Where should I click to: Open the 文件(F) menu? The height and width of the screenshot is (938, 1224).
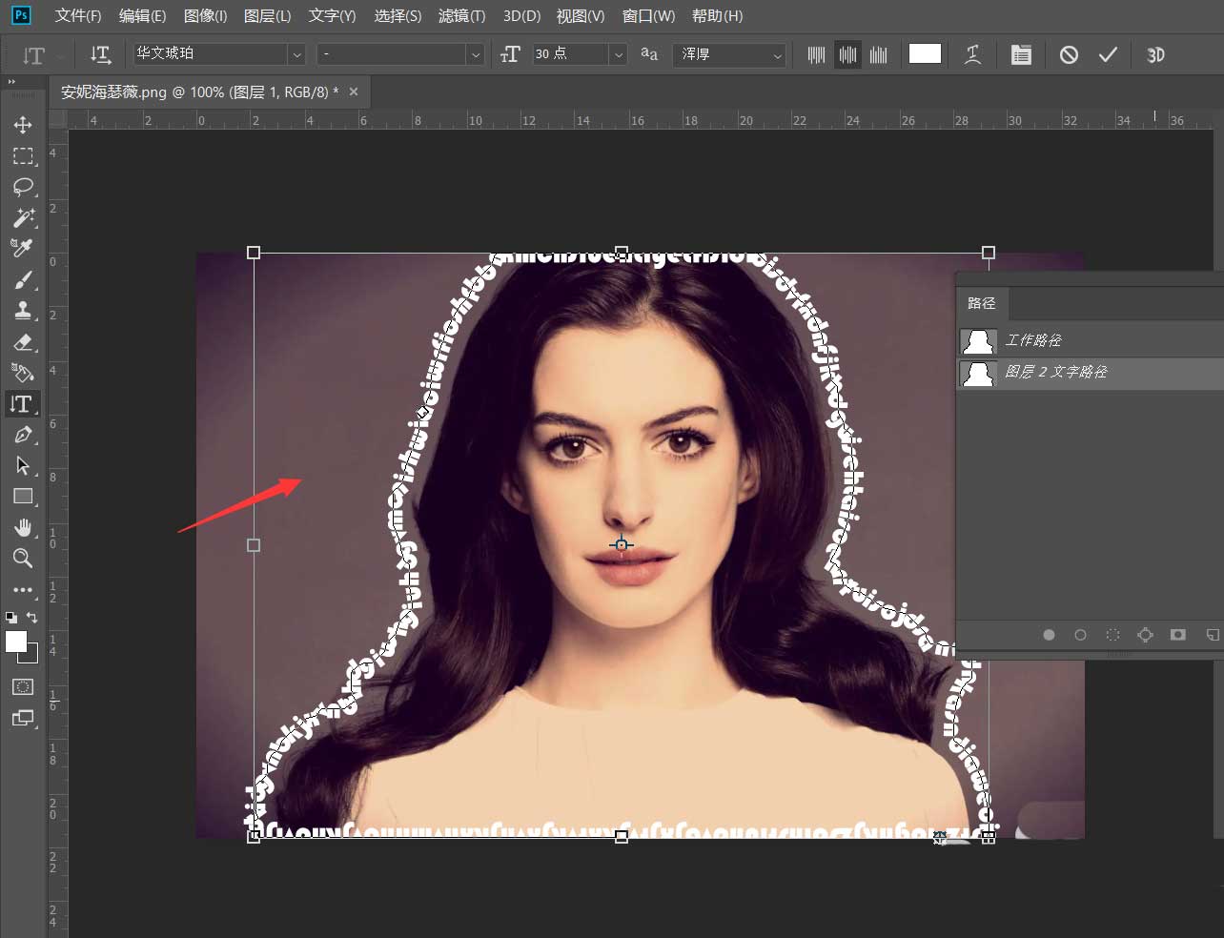coord(78,15)
